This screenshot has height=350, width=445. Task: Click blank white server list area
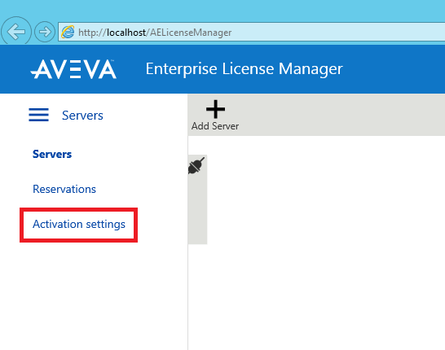(326, 241)
